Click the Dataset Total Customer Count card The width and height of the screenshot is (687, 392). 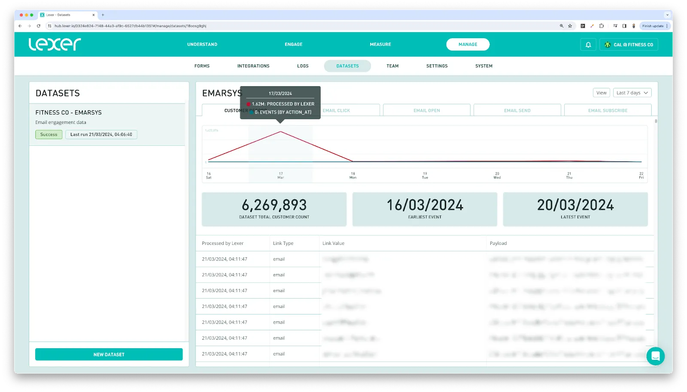click(x=274, y=209)
